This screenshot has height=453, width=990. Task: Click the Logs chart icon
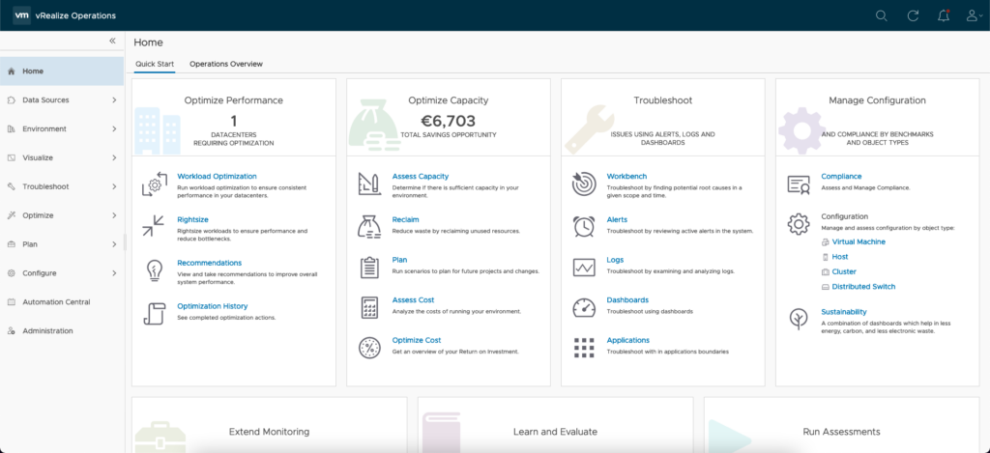pyautogui.click(x=583, y=268)
